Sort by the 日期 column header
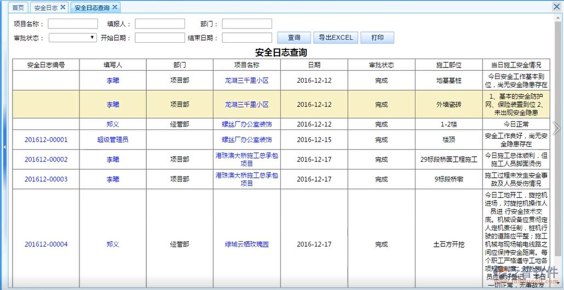The height and width of the screenshot is (290, 564). point(314,65)
